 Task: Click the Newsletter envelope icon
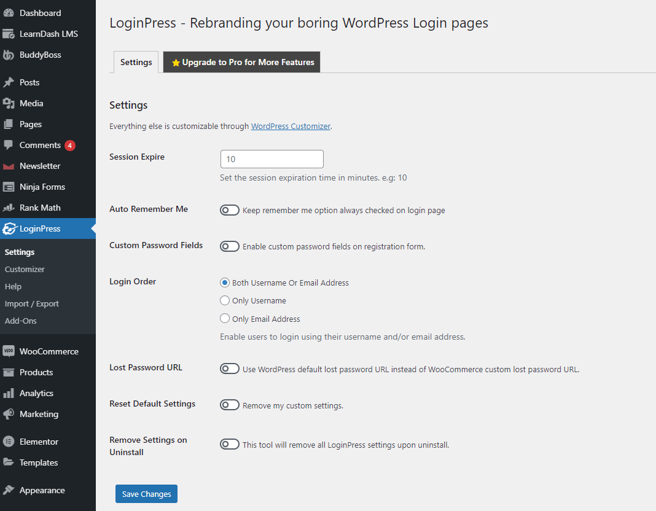point(9,166)
